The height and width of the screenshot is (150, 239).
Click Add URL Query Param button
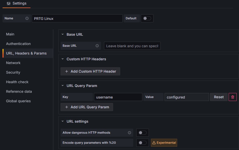pyautogui.click(x=87, y=107)
